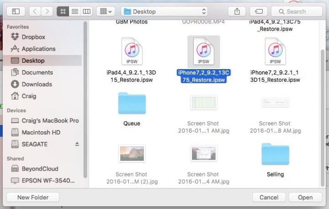Eject the SEAGATE drive
Image resolution: width=329 pixels, height=209 pixels.
tap(77, 144)
